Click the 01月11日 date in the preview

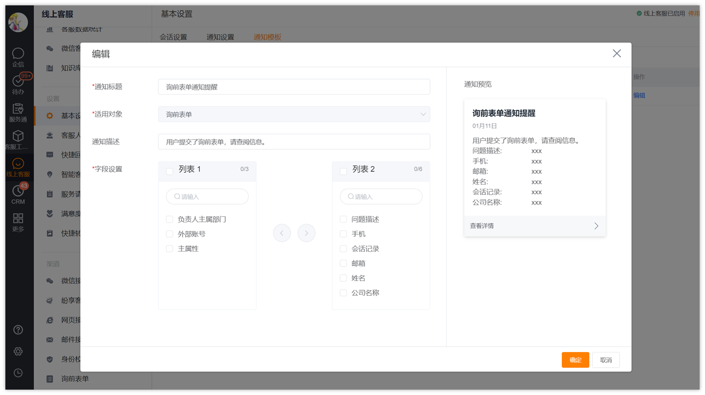pyautogui.click(x=485, y=126)
